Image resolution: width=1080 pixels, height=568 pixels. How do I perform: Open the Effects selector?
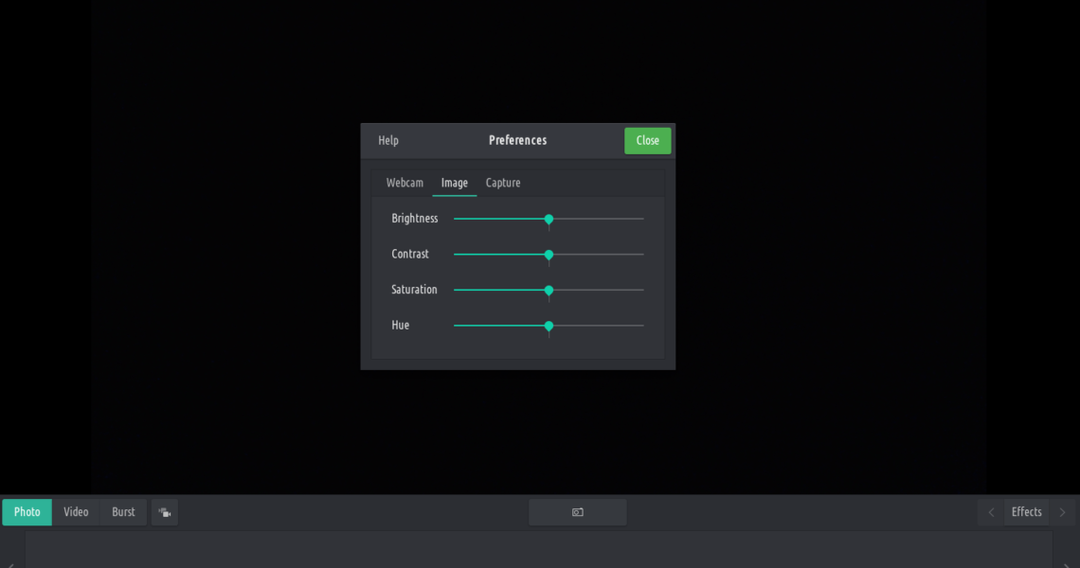[1026, 512]
